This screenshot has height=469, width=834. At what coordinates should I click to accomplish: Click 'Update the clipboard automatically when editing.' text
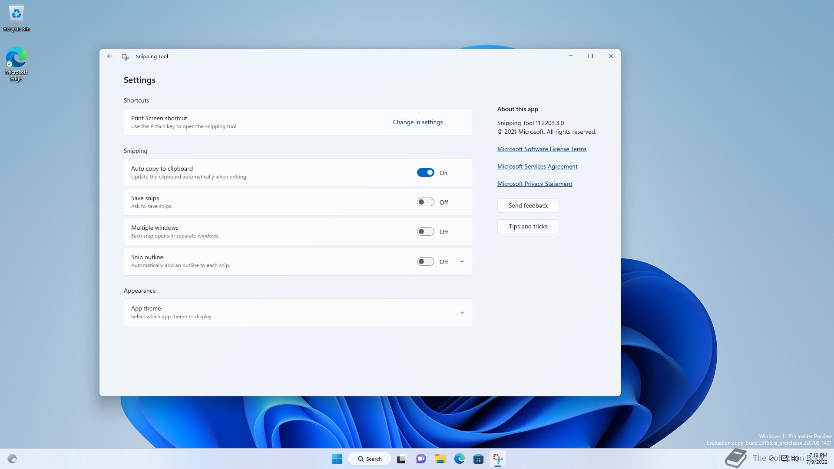tap(189, 177)
